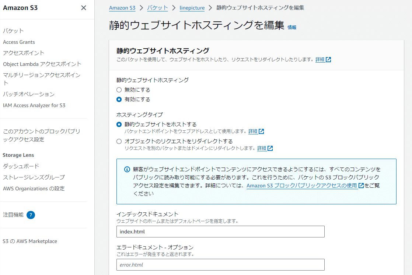
Task: Select 静的ウェブサイトをホストする option
Action: 119,124
